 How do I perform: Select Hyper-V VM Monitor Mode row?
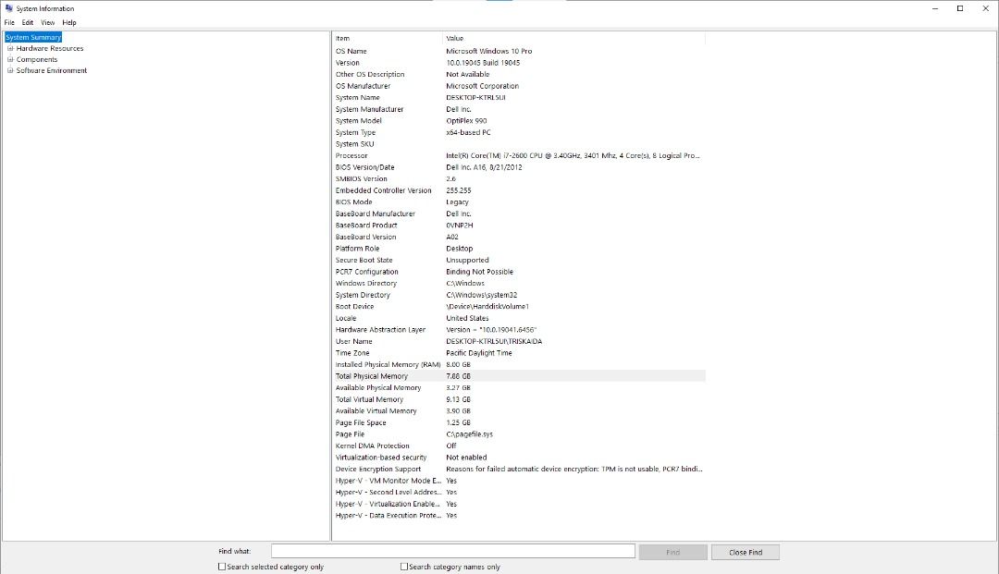(x=519, y=481)
